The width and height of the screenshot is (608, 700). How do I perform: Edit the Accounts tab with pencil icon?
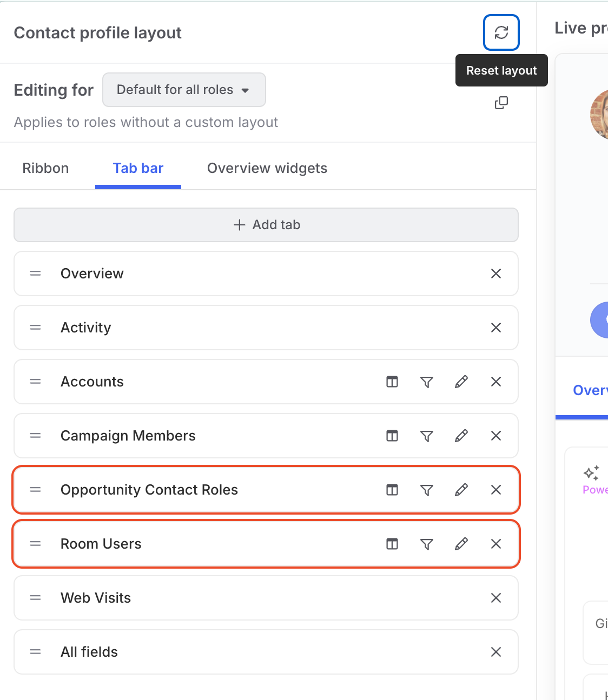(461, 382)
